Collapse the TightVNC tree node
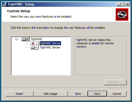The height and width of the screenshot is (102, 132). 16,39
